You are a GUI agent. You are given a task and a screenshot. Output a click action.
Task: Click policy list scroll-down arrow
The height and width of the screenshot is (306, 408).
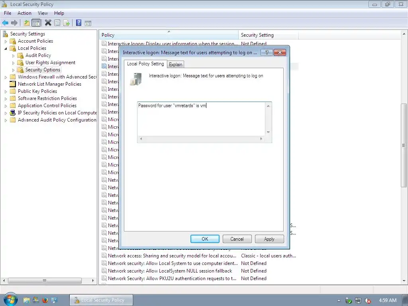click(404, 281)
